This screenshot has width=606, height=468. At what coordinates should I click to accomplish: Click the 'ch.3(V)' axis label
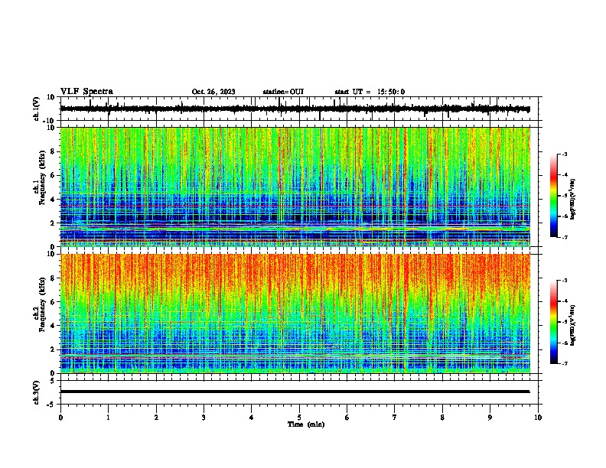37,392
